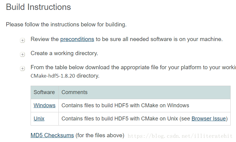236x142 pixels.
Task: Click the download the appropriate file sentence
Action: point(133,67)
